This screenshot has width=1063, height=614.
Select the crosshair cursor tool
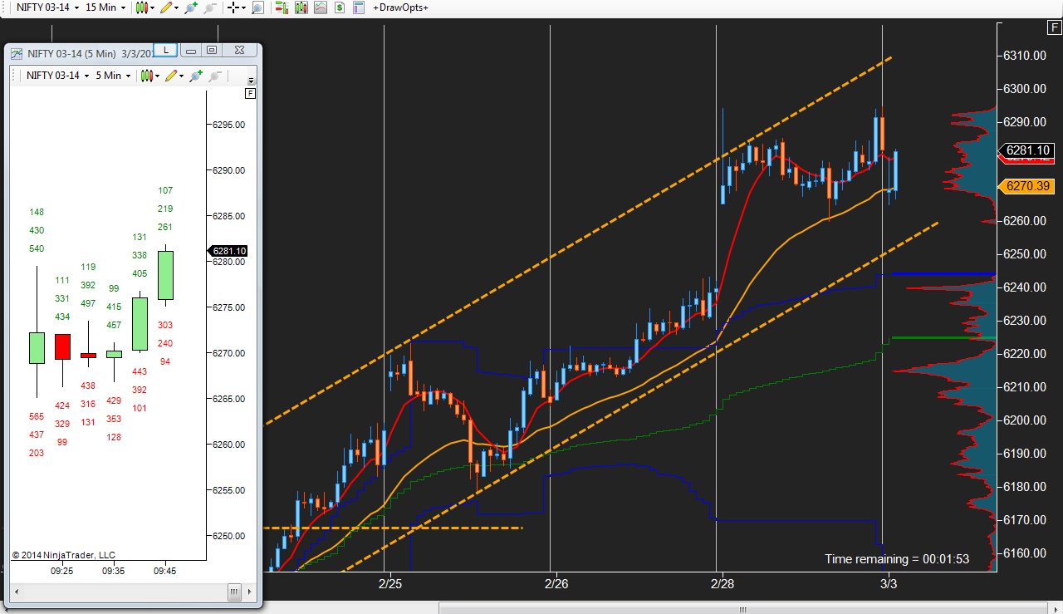233,7
